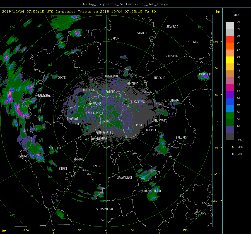Click the KUSTAGI city label
251x234 pixels.
point(140,102)
